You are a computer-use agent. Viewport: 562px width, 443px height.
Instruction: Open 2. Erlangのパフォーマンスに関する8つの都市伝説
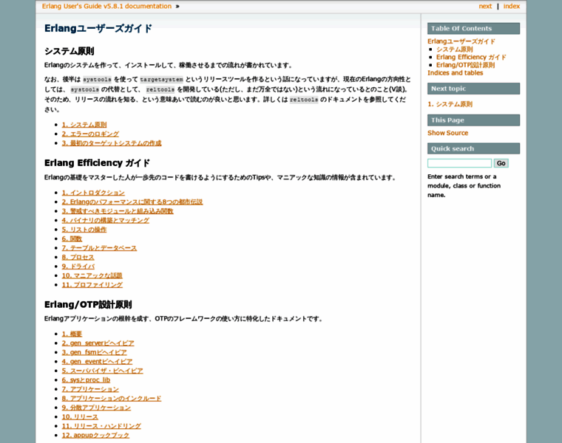coord(132,202)
